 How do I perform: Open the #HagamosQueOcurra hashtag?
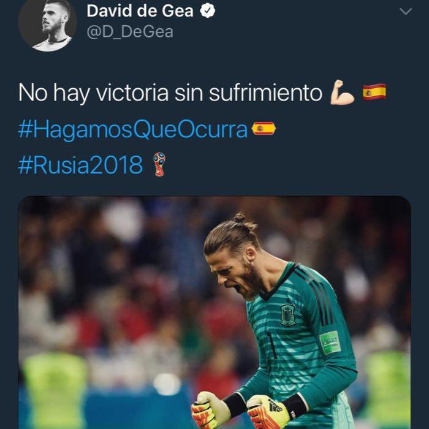pos(133,129)
